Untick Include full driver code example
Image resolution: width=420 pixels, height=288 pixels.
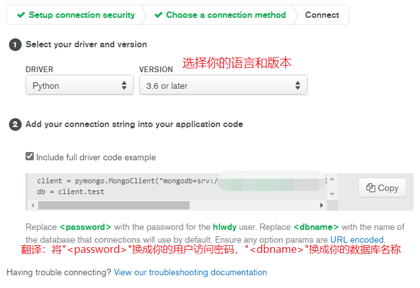tap(29, 156)
